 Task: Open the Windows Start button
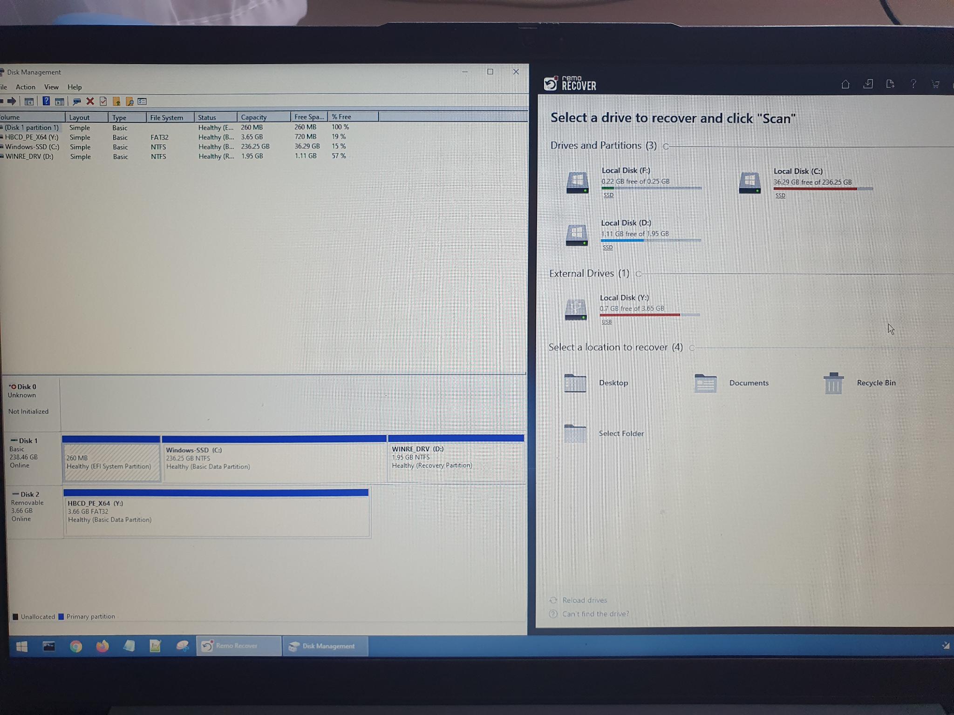(21, 647)
